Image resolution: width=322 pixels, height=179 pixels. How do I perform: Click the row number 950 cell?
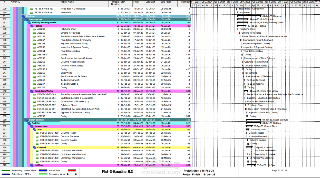click(x=5, y=84)
